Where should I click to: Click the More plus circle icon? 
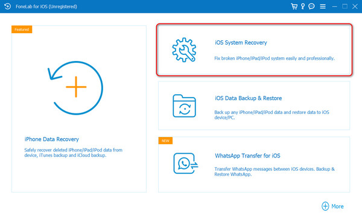[325, 206]
